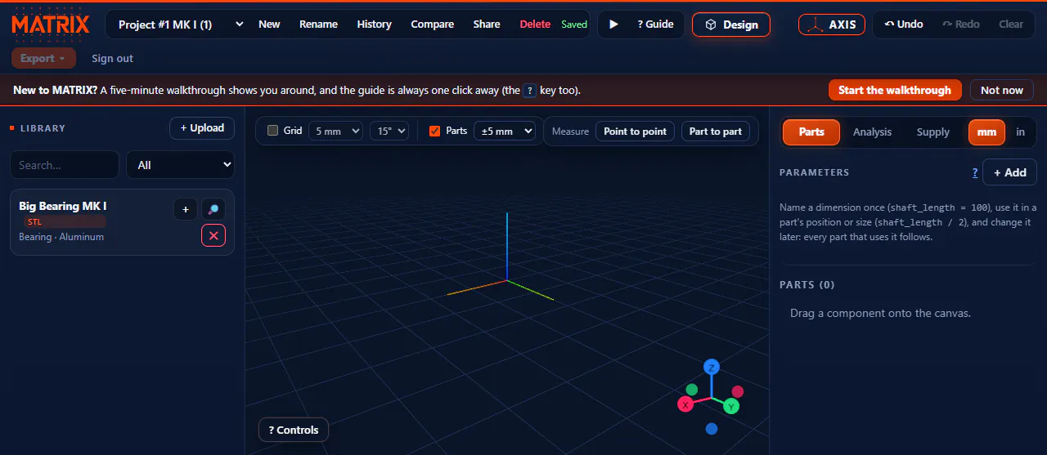This screenshot has width=1047, height=455.
Task: Click the LIBRARY heading
Action: tap(43, 128)
